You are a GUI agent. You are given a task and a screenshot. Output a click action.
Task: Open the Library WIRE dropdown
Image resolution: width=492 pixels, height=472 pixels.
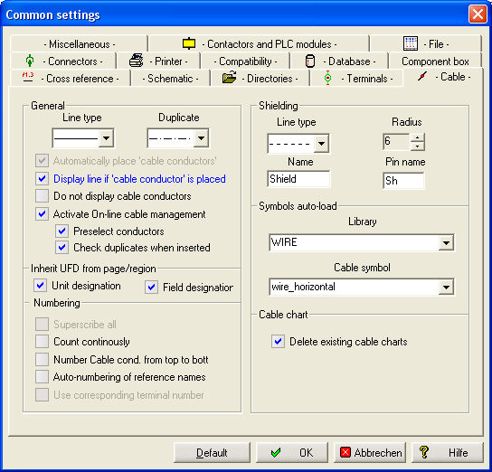[446, 242]
